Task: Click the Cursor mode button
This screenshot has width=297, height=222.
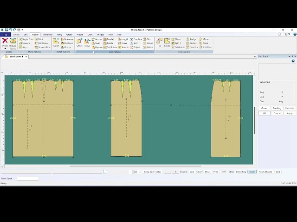Action: click(x=265, y=108)
